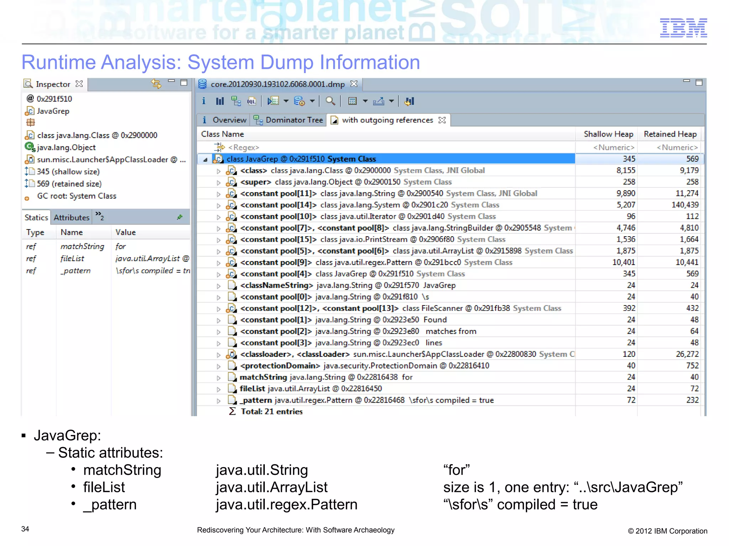Click the compare to another heap dump icon
The image size is (729, 546).
pyautogui.click(x=409, y=101)
